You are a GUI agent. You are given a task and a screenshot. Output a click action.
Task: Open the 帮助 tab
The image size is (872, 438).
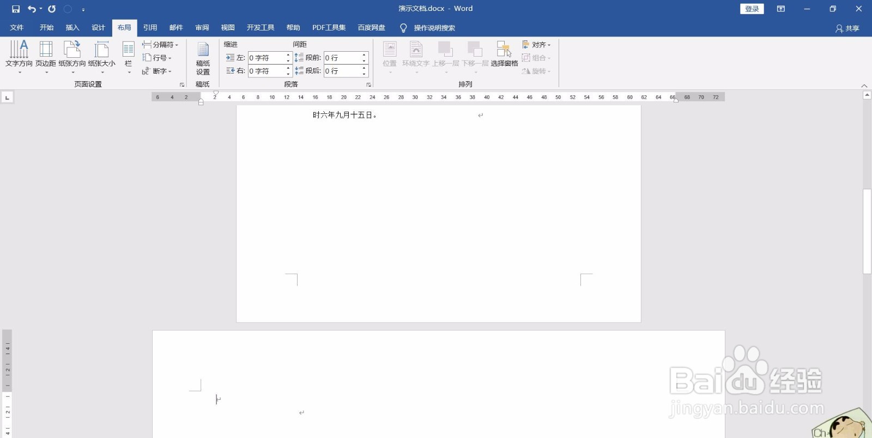pyautogui.click(x=293, y=28)
